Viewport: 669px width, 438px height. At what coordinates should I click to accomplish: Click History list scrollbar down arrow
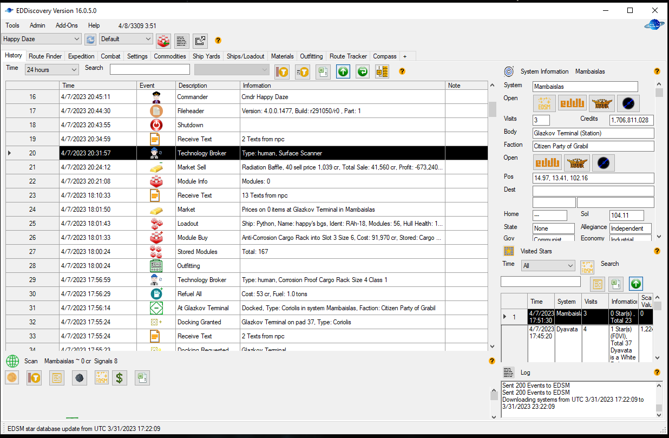coord(492,347)
